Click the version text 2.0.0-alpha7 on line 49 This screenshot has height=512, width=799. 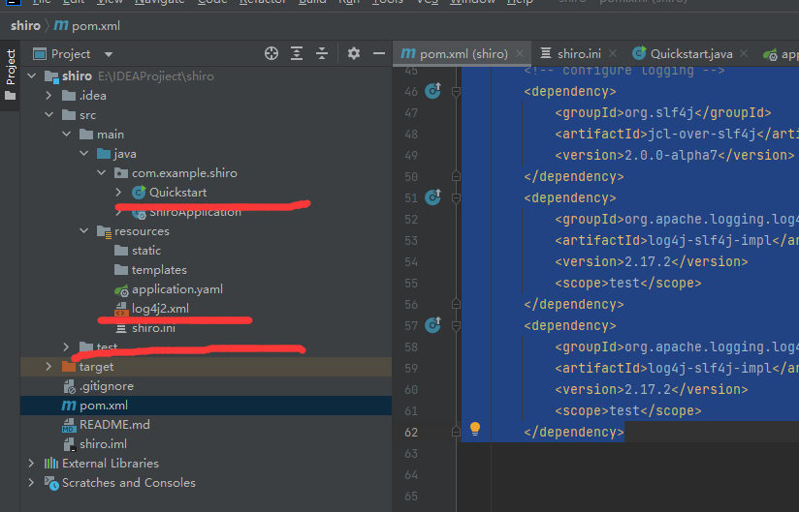pos(671,155)
